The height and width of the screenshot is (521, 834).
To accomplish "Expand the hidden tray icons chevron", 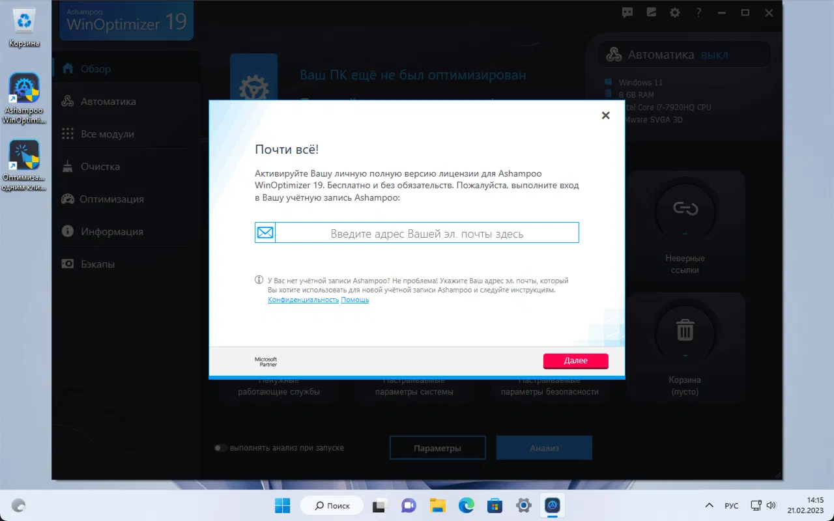I will 710,505.
